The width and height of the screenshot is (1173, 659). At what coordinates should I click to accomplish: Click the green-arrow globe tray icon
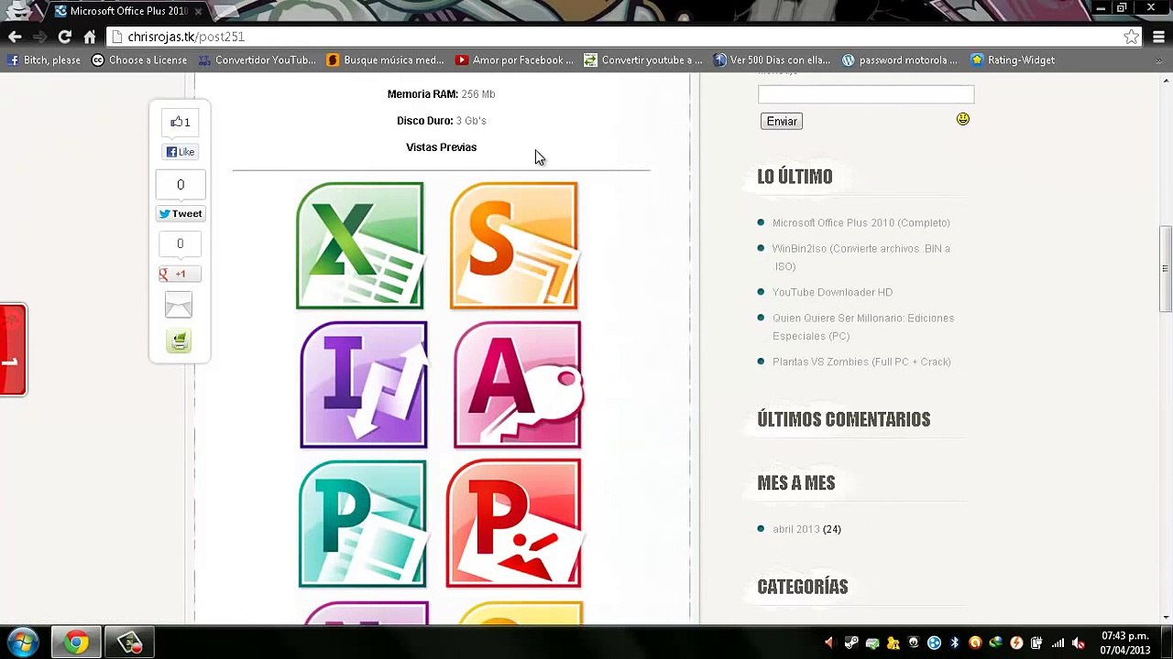995,643
